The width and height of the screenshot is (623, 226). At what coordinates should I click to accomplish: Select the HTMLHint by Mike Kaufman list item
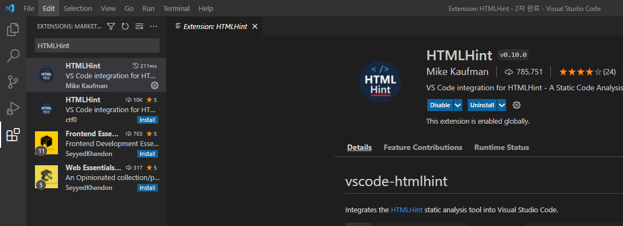click(x=96, y=75)
